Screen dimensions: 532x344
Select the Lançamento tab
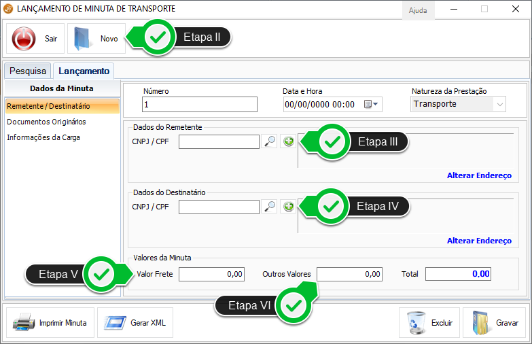click(x=84, y=71)
